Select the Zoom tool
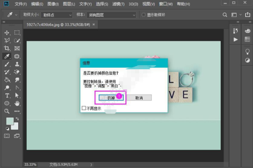This screenshot has width=253, height=168. pyautogui.click(x=7, y=111)
